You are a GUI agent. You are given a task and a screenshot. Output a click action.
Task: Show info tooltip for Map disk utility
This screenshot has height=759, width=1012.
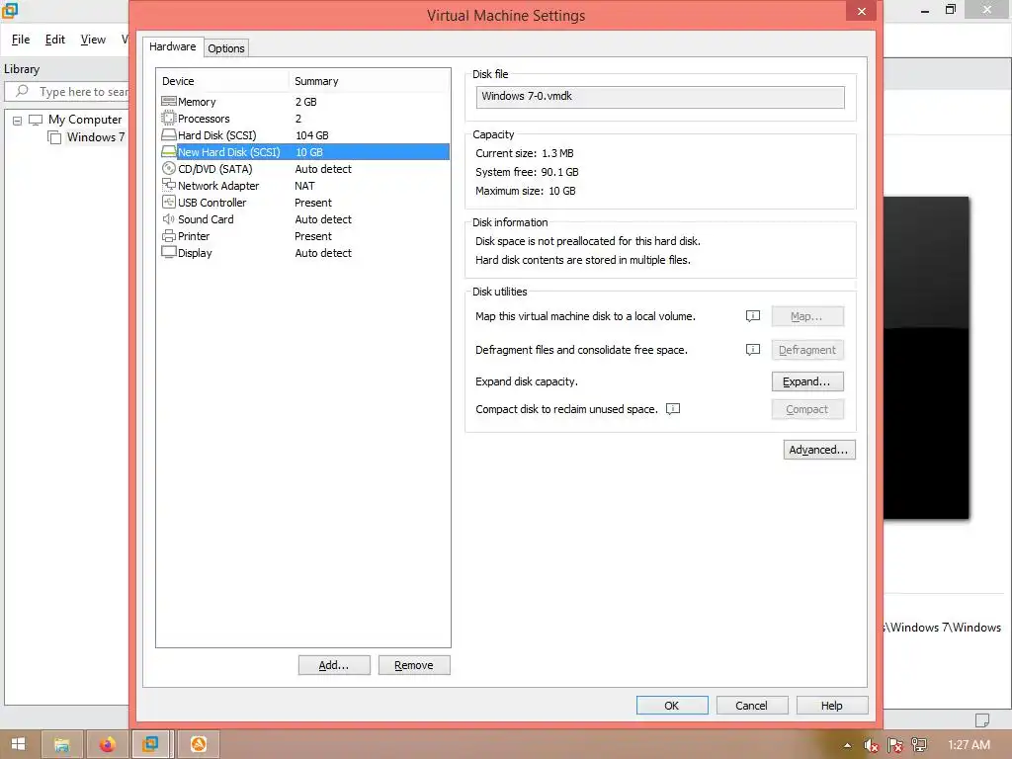[x=752, y=316]
